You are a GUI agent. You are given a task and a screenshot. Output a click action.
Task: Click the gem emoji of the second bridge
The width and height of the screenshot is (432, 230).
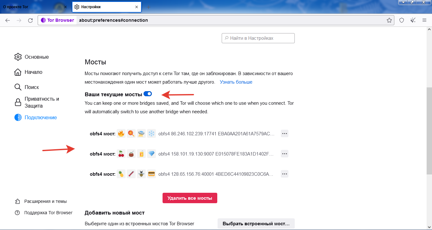[x=151, y=154]
